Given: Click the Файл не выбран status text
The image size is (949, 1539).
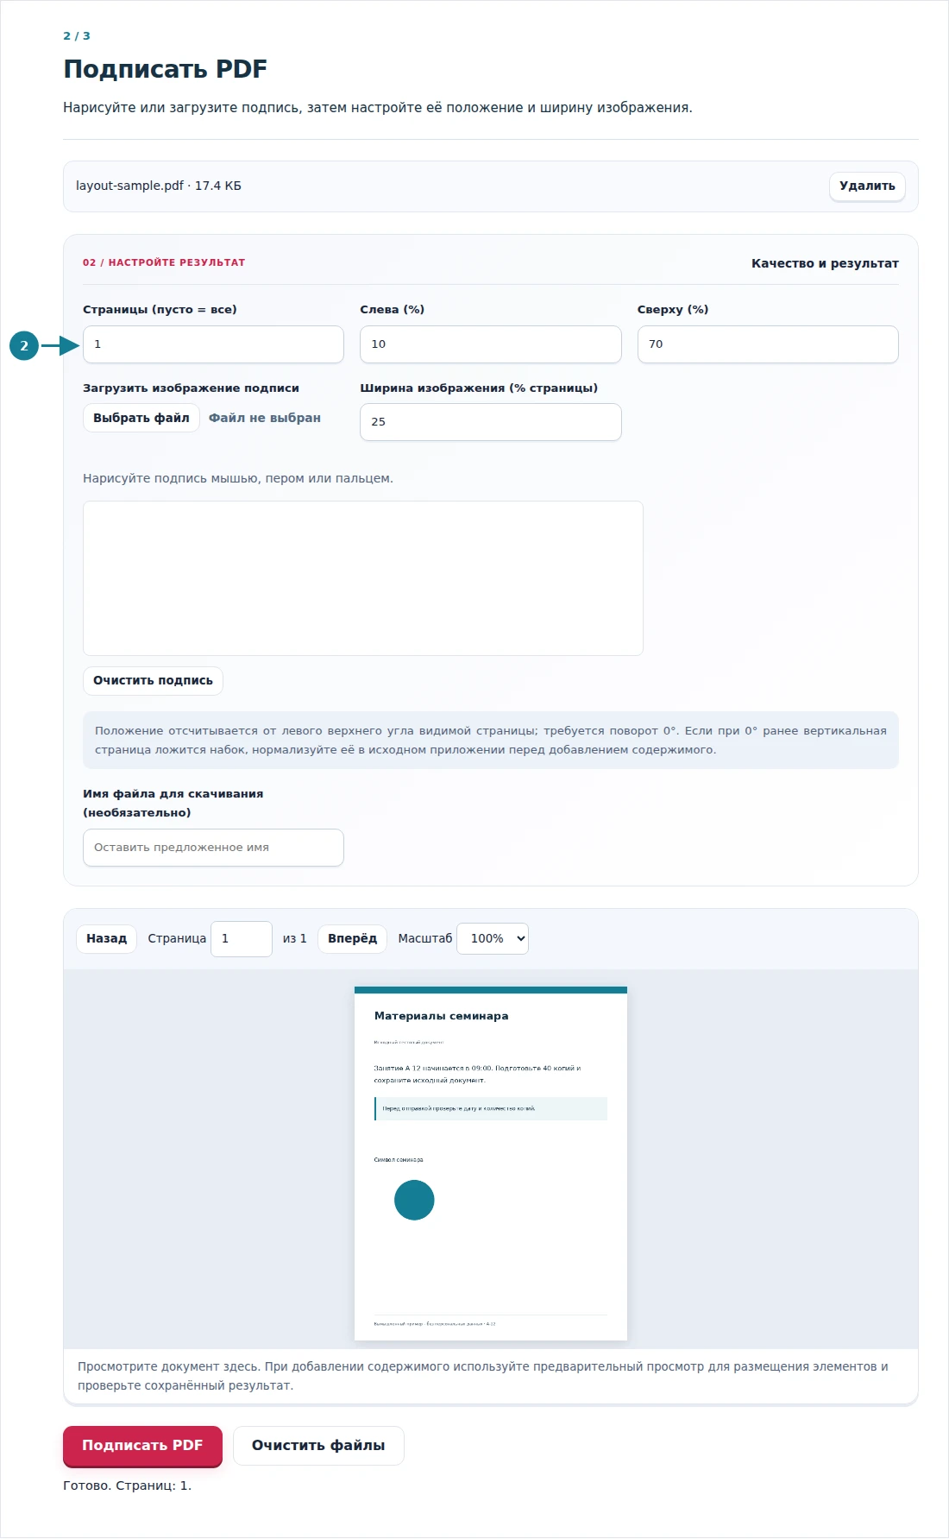Looking at the screenshot, I should tap(265, 418).
